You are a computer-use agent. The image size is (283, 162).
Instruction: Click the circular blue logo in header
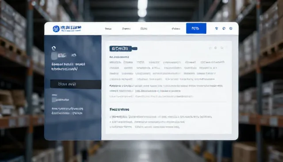click(56, 29)
